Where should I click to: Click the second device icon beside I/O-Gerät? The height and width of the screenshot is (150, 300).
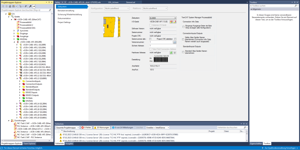coord(175,22)
